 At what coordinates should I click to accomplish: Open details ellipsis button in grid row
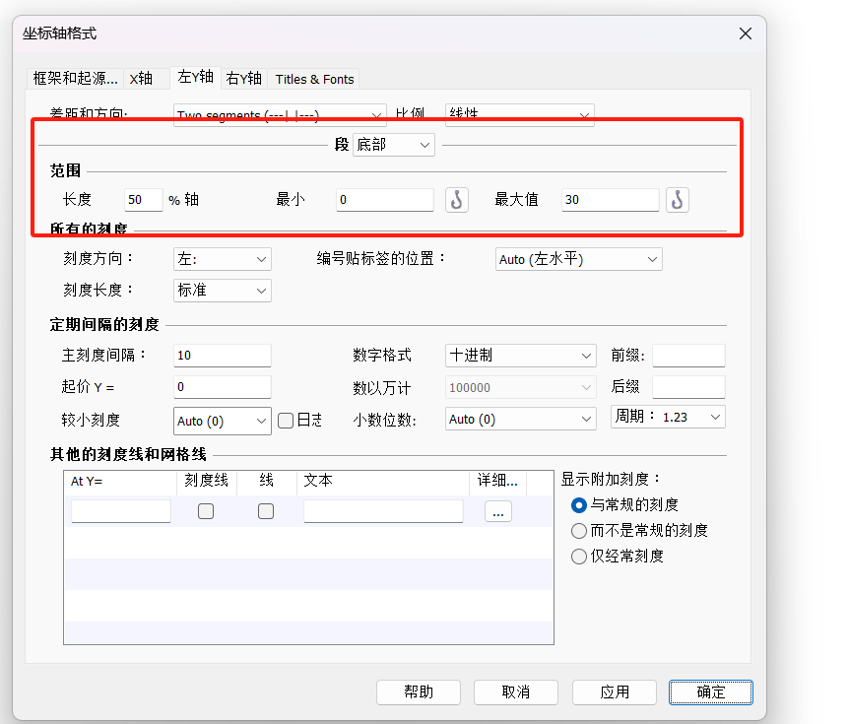point(497,511)
